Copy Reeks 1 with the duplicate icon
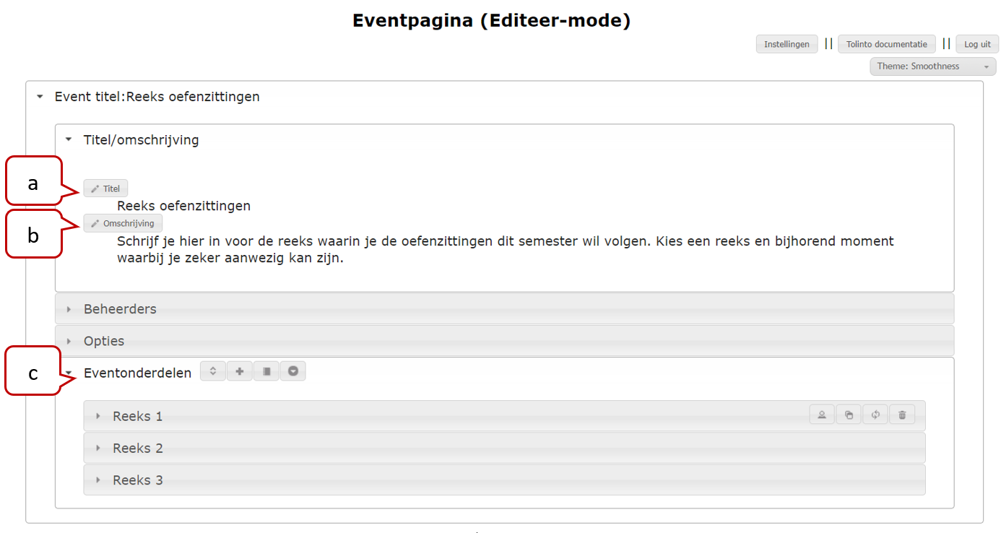Screen dimensions: 1001x533 tap(849, 415)
